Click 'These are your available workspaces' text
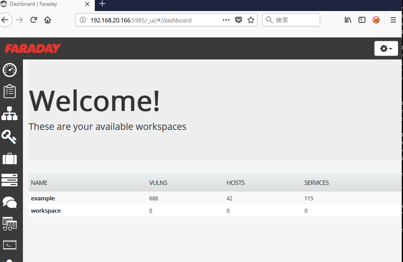 click(x=108, y=126)
